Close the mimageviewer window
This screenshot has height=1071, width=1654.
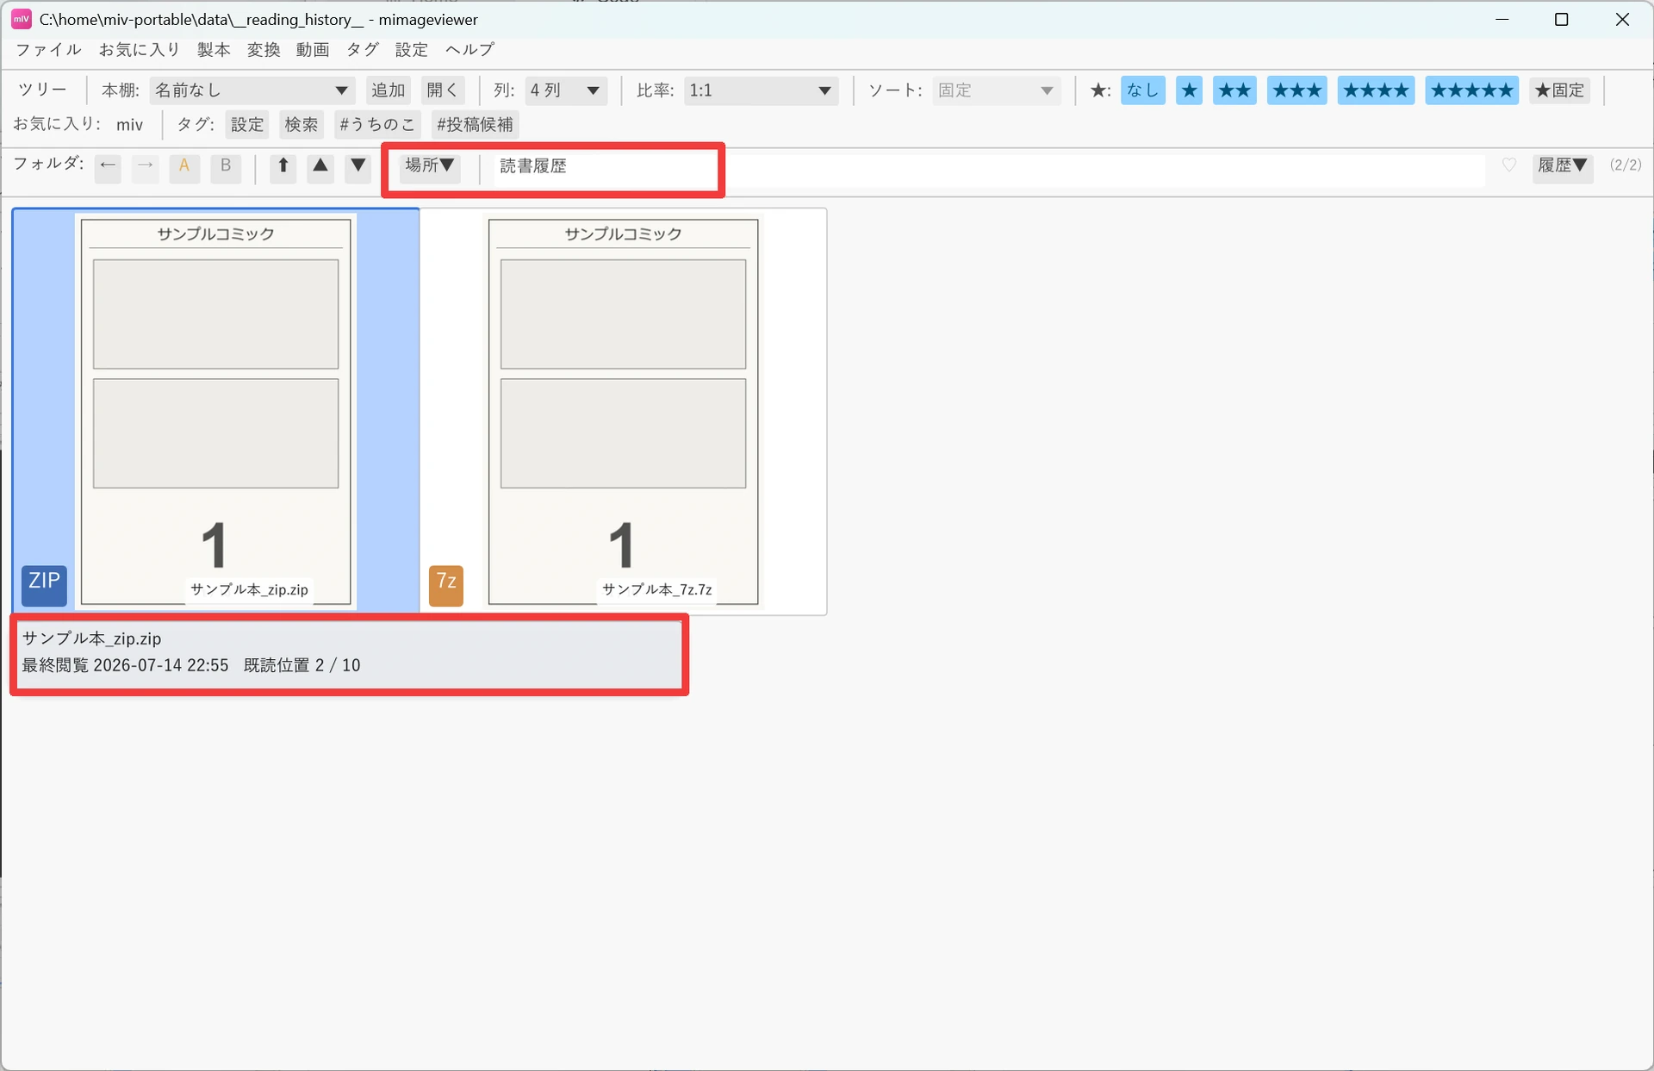(1622, 19)
